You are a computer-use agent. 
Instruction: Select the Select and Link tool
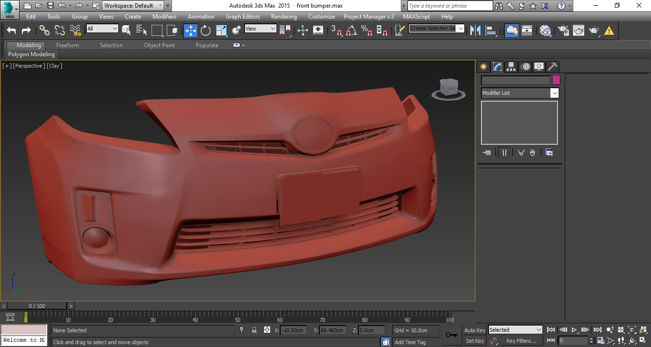pyautogui.click(x=44, y=31)
